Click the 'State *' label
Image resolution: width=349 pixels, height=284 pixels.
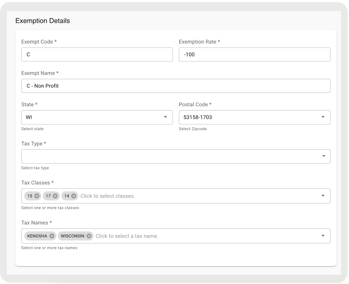pyautogui.click(x=29, y=104)
